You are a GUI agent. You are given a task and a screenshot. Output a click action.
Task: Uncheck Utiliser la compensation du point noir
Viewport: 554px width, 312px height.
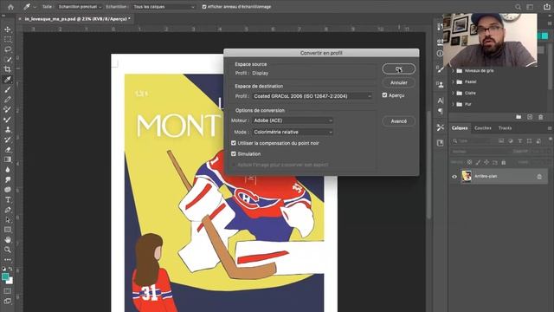click(234, 143)
